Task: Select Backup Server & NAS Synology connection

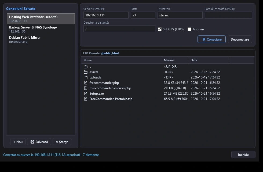Action: tap(41, 29)
